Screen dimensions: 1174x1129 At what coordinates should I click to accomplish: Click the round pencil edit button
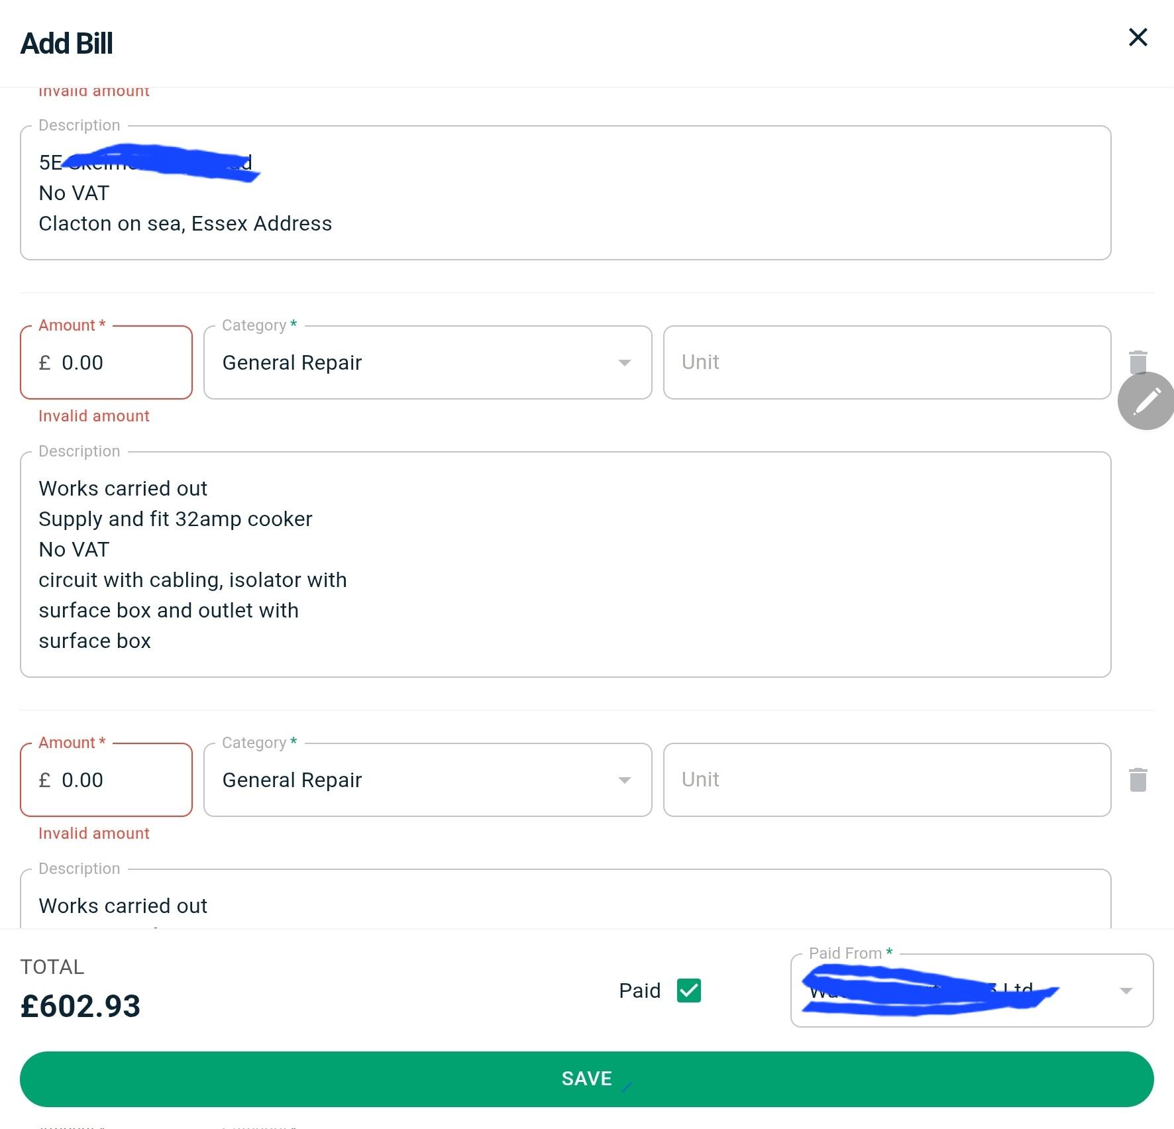tap(1147, 401)
